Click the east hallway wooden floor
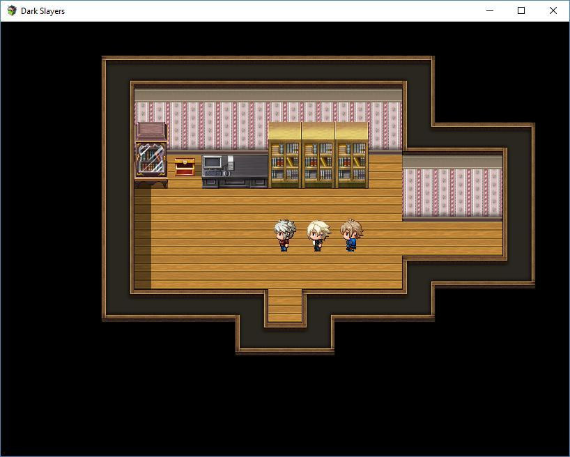 point(452,238)
